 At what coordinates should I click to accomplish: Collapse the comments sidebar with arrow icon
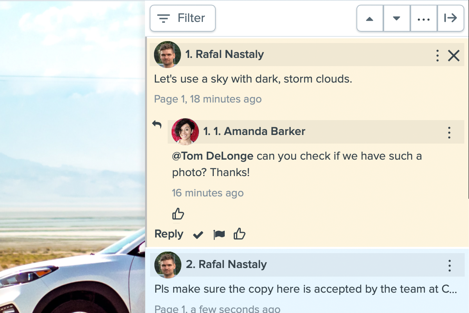pos(450,18)
